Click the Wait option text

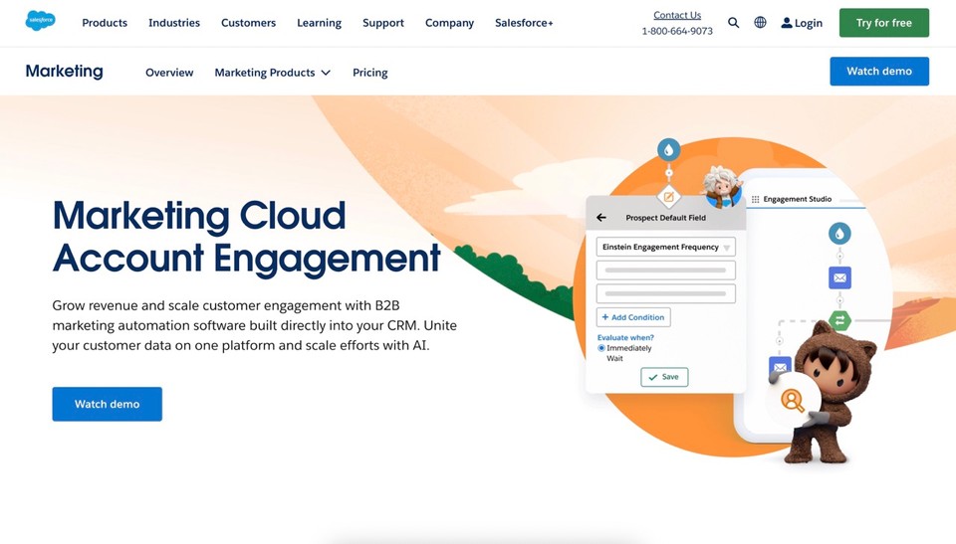click(x=614, y=358)
